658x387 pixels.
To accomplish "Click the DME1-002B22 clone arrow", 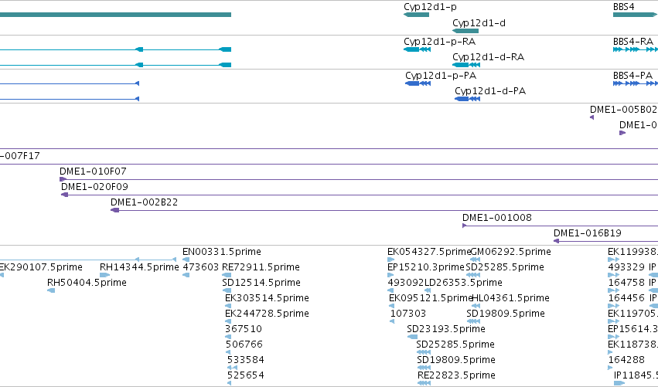I will pyautogui.click(x=115, y=210).
